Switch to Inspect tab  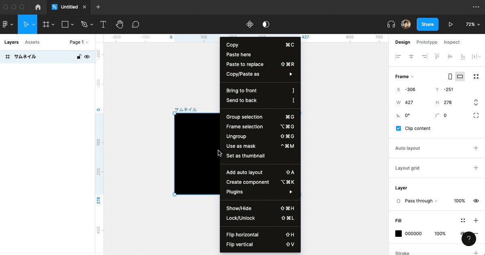coord(451,42)
